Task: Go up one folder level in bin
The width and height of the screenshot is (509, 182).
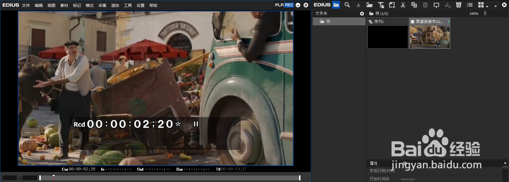Action: (x=358, y=5)
